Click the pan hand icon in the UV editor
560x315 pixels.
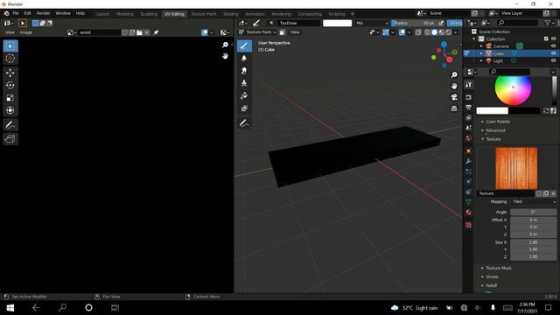point(225,56)
